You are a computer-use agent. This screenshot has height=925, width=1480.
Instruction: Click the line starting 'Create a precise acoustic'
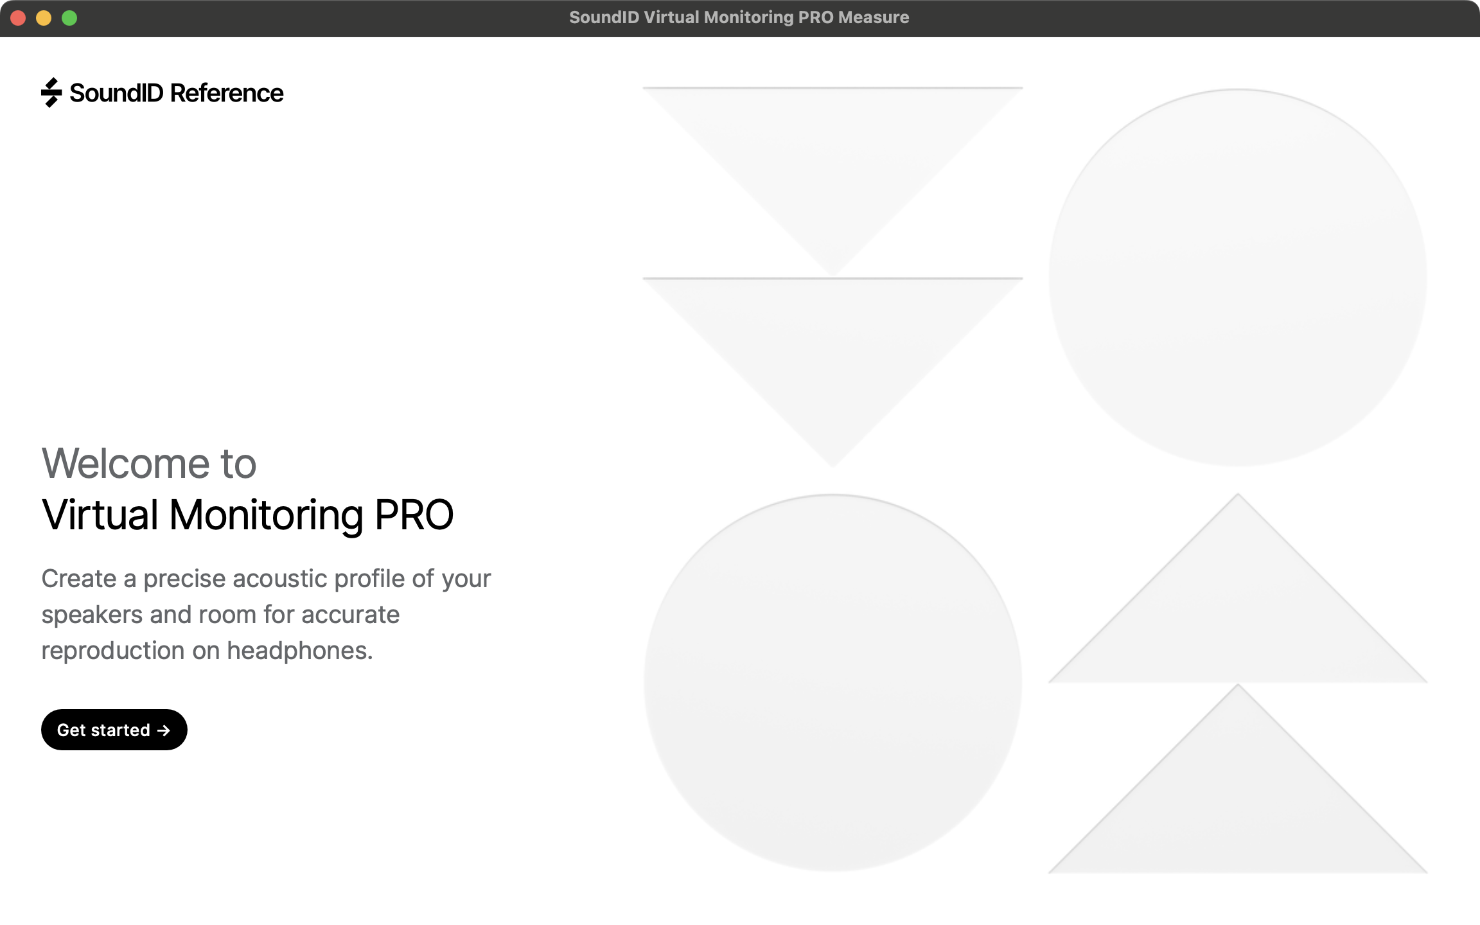point(266,579)
